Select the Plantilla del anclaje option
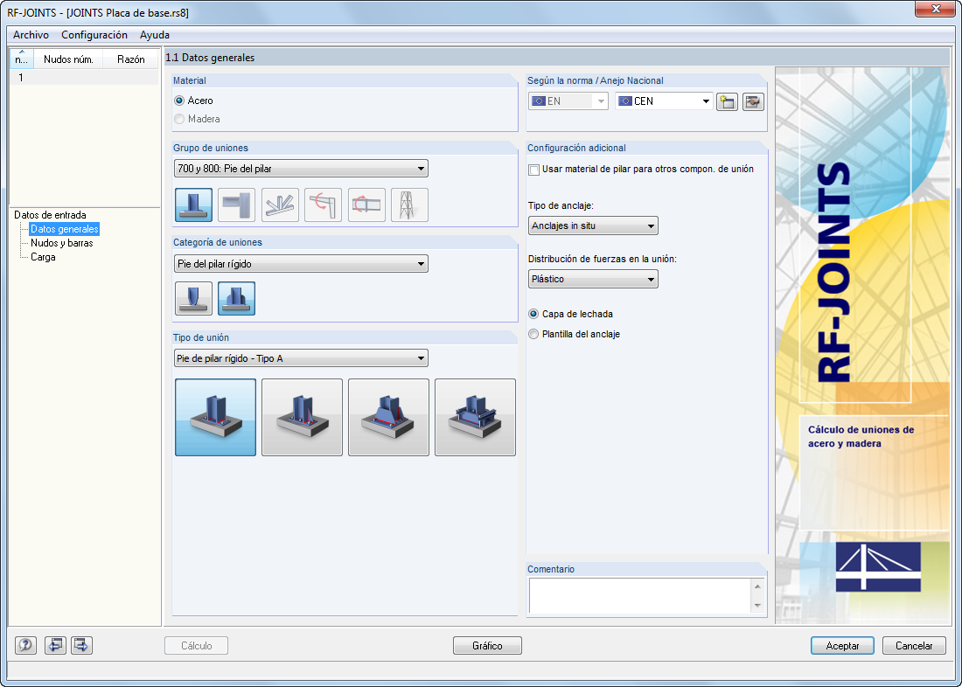 click(575, 334)
